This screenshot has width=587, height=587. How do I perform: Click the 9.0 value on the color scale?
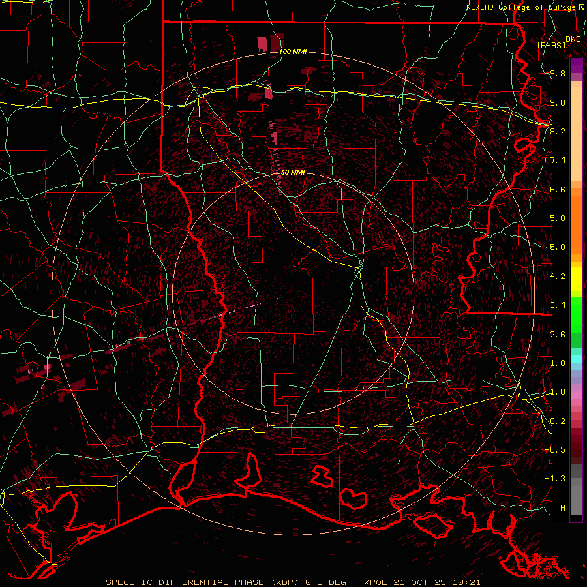tap(558, 102)
